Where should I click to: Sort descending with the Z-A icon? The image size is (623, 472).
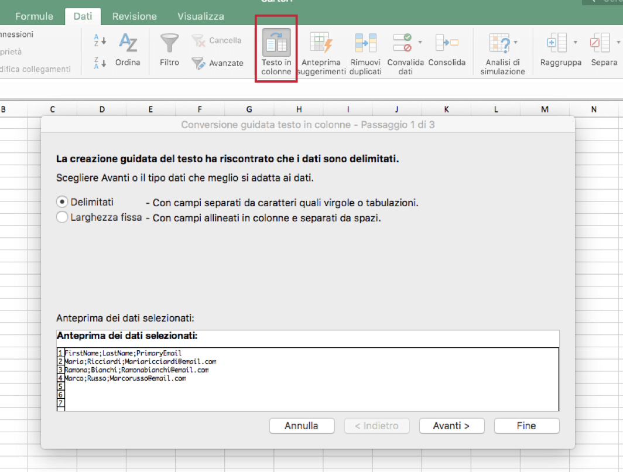point(100,63)
